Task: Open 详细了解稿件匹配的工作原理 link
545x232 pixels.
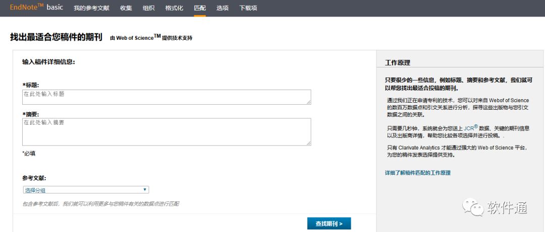Action: [x=418, y=173]
